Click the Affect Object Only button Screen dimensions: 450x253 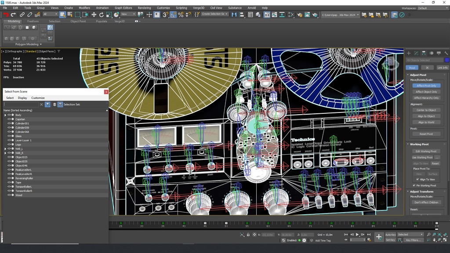click(x=426, y=92)
